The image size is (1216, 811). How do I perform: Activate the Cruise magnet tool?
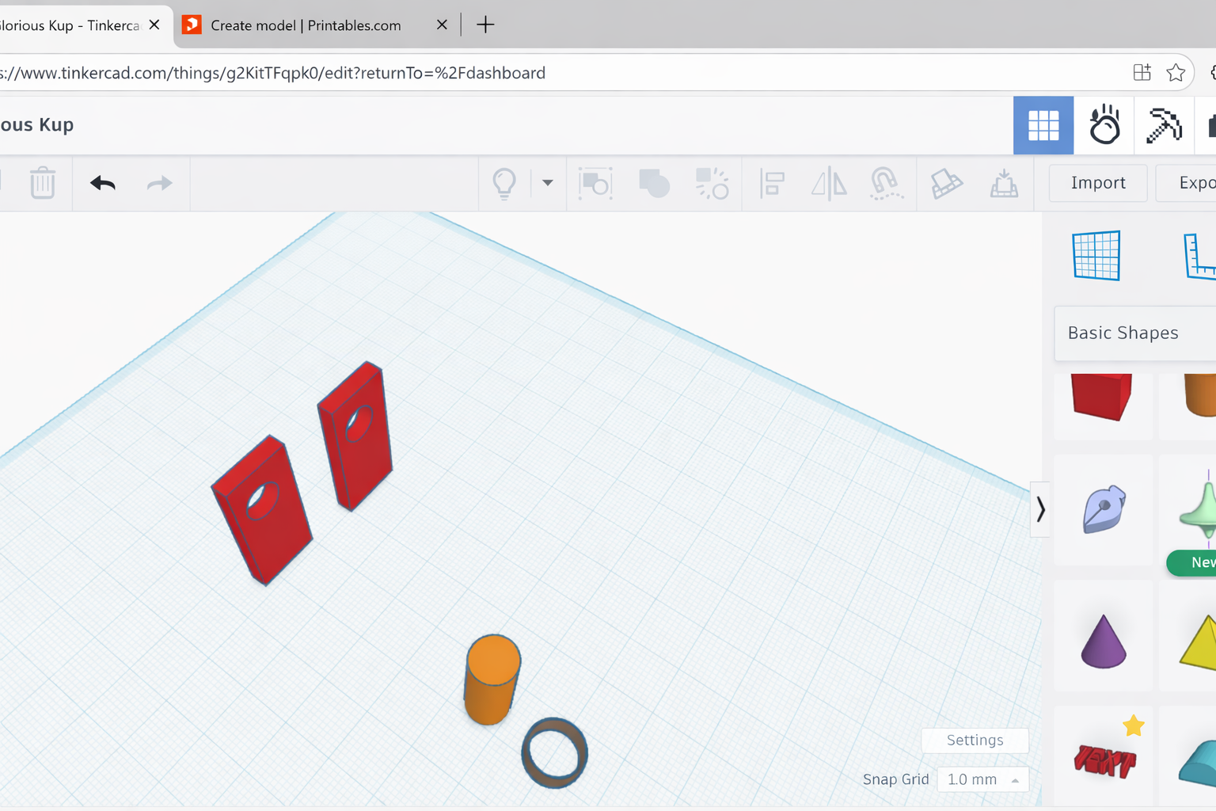[887, 183]
